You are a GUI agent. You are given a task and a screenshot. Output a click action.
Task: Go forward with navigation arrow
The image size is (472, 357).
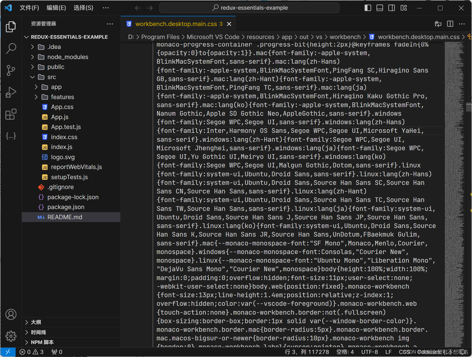pos(150,8)
